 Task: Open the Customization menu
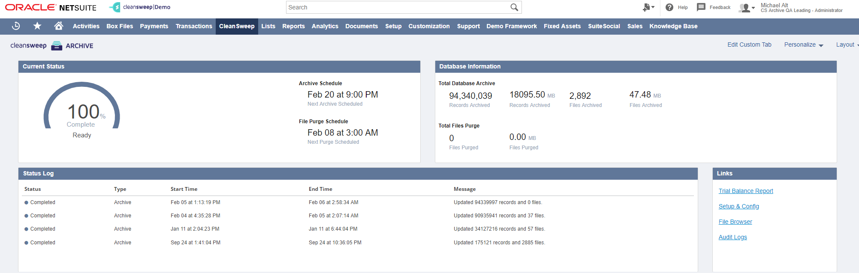tap(429, 26)
